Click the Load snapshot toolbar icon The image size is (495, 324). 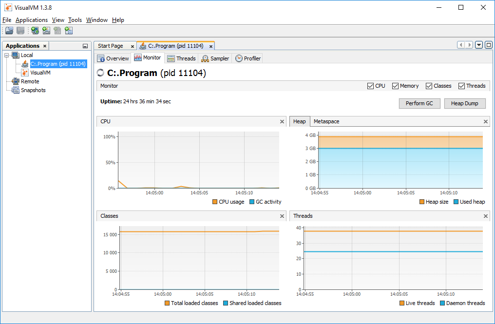click(9, 30)
